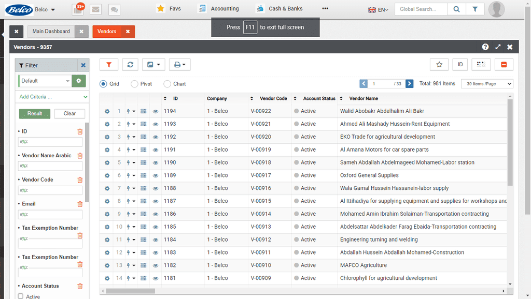Open the Accounting menu
Viewport: 531px width, 299px height.
[218, 8]
